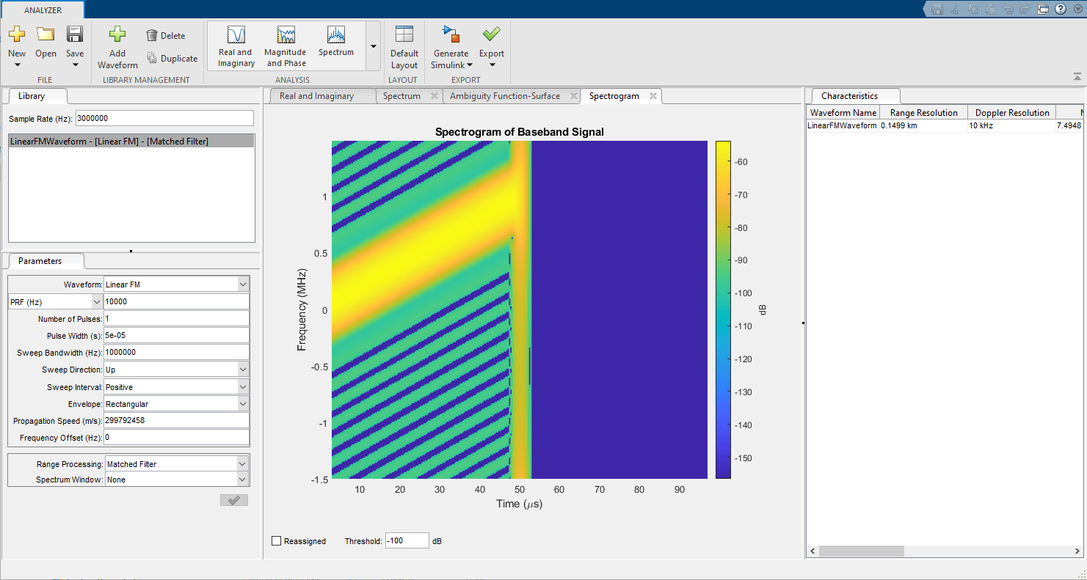Click the Characteristics table horizontal scrollbar

pyautogui.click(x=862, y=551)
